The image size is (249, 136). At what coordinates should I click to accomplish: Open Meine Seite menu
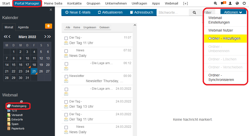53,3
